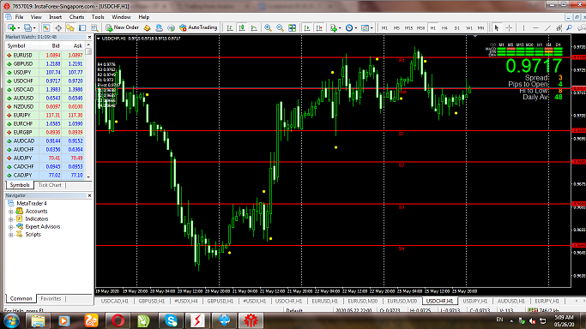The height and width of the screenshot is (329, 586).
Task: Switch chart to Bar Chart style
Action: click(x=230, y=28)
